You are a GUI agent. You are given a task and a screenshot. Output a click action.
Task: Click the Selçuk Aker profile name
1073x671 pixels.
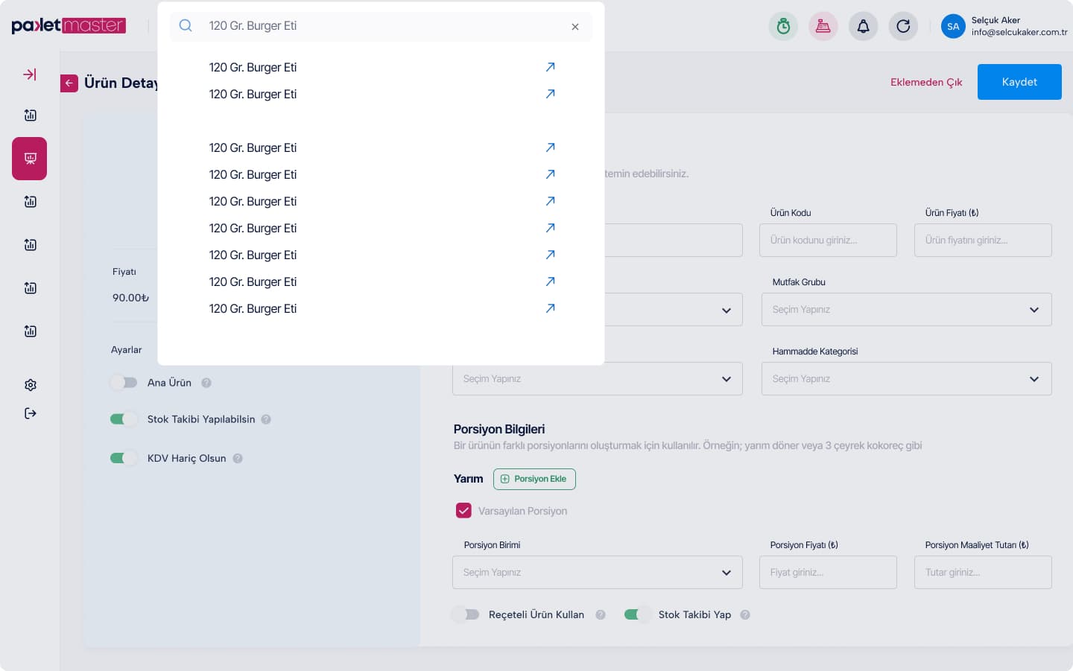[x=996, y=20]
